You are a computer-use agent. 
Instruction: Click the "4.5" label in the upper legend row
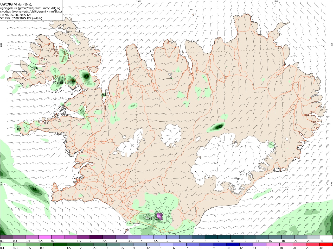coord(156,241)
